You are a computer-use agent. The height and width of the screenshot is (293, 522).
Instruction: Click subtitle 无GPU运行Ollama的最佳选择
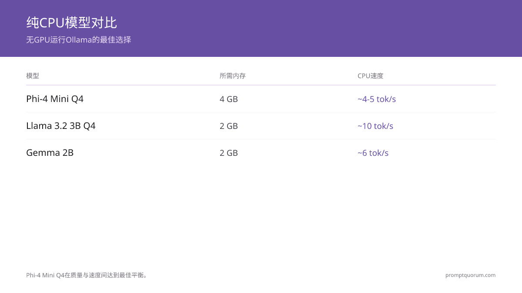point(79,40)
